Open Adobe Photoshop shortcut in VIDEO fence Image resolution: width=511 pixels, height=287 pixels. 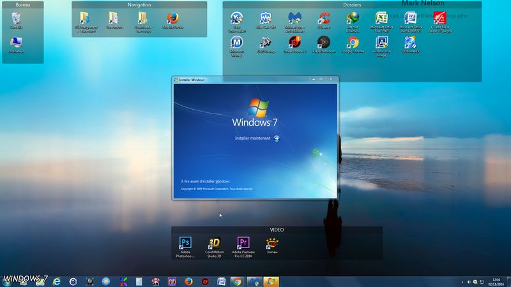(185, 242)
